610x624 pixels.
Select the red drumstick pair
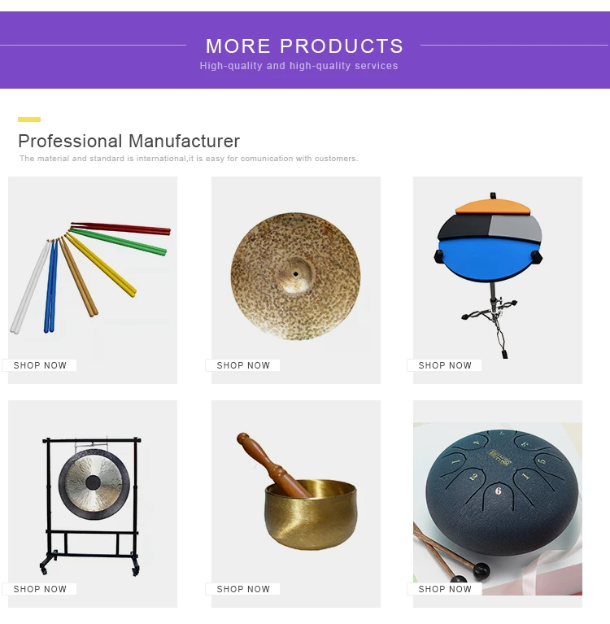pyautogui.click(x=120, y=229)
